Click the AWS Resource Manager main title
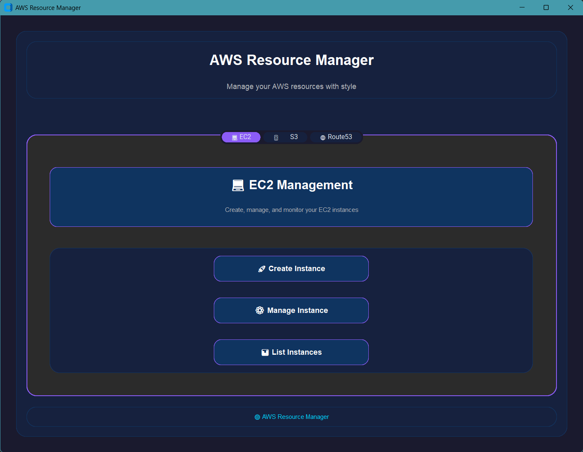The height and width of the screenshot is (452, 583). tap(291, 60)
